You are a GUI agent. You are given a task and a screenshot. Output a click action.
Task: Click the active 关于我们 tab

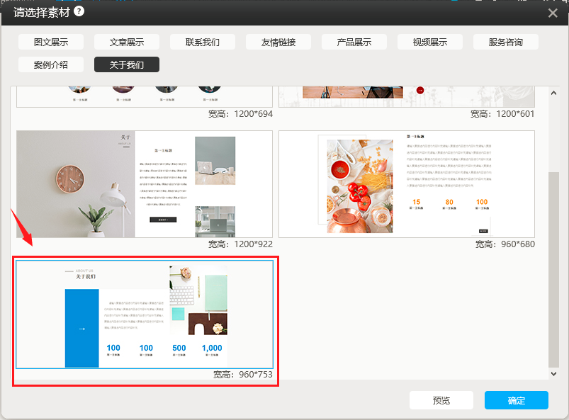tap(127, 64)
